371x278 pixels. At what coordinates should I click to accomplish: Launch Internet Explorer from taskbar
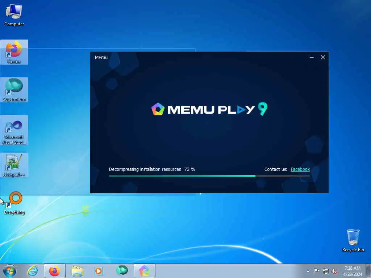pos(32,271)
